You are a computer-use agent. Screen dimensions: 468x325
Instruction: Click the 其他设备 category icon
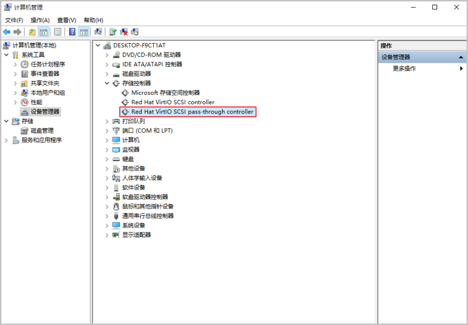point(116,169)
